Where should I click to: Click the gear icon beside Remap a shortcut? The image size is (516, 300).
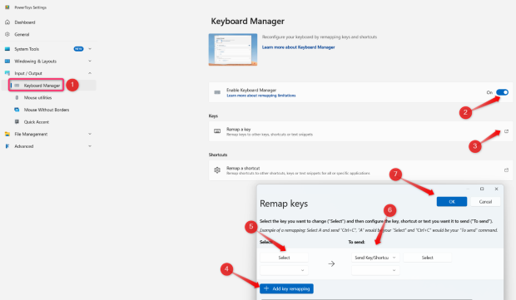(x=217, y=170)
